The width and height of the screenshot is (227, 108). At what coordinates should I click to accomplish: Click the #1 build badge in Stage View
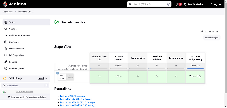click(58, 73)
